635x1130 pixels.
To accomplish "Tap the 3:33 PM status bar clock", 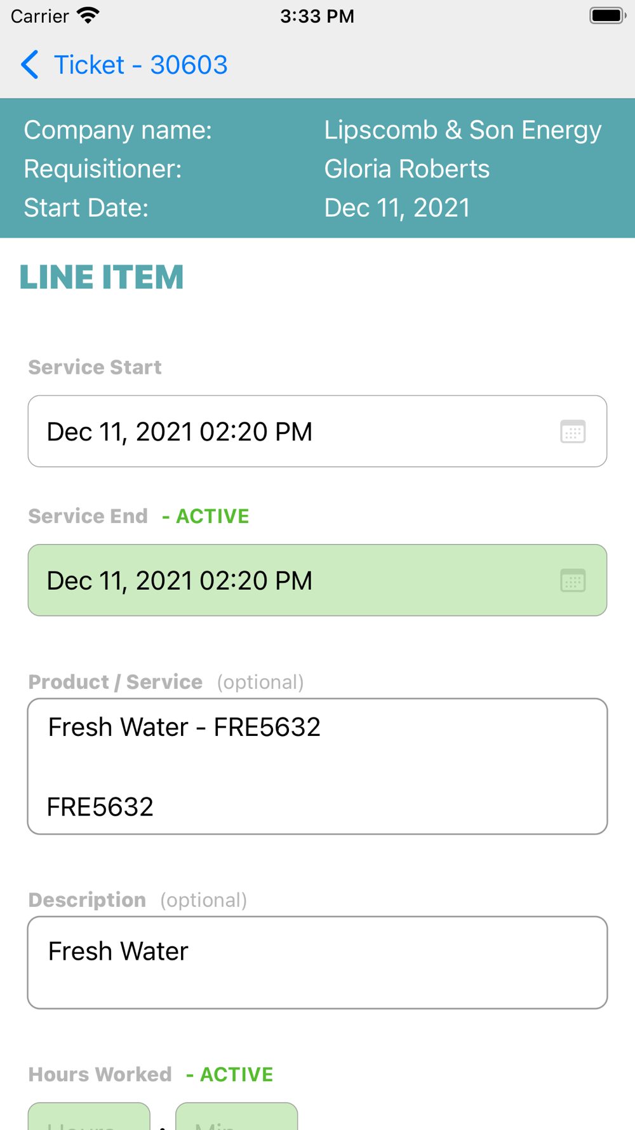I will coord(317,16).
